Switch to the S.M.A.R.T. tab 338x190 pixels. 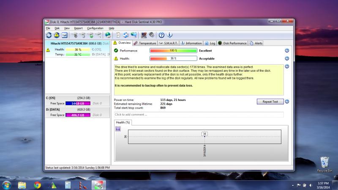(x=168, y=43)
